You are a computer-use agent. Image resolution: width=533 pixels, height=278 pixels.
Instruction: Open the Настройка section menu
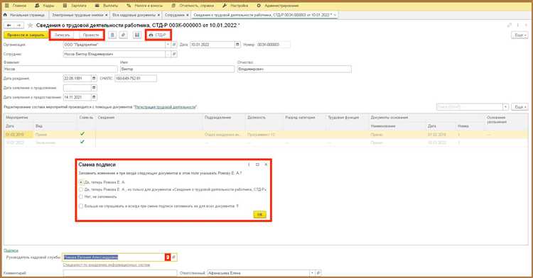tap(235, 6)
